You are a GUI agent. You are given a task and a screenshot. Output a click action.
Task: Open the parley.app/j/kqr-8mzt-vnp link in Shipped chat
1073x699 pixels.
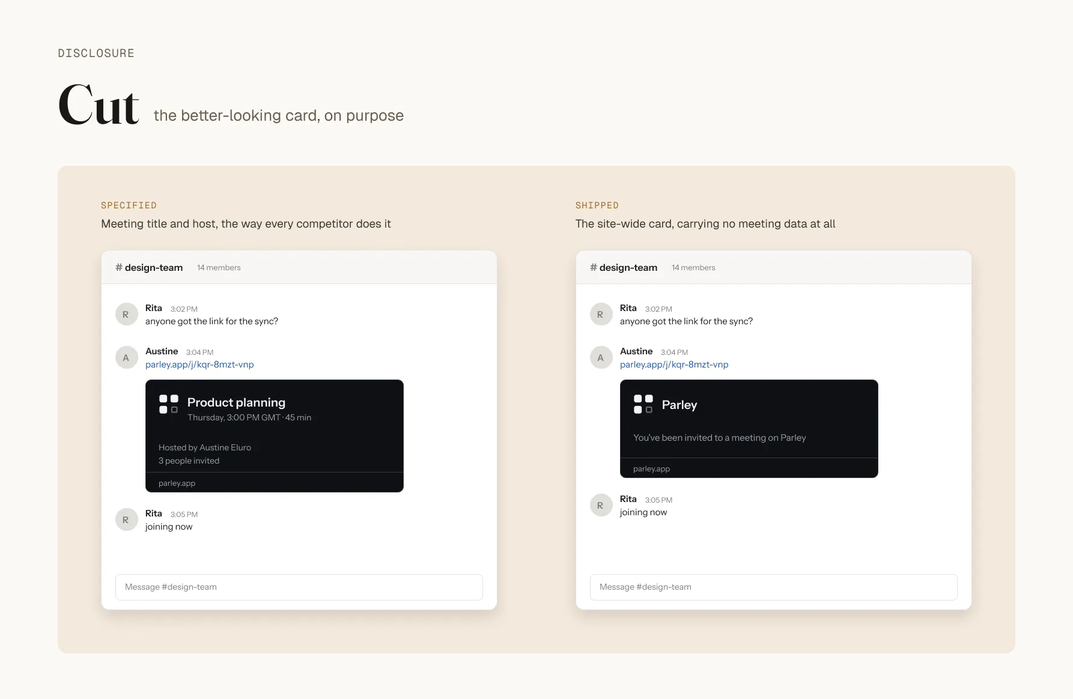point(674,365)
